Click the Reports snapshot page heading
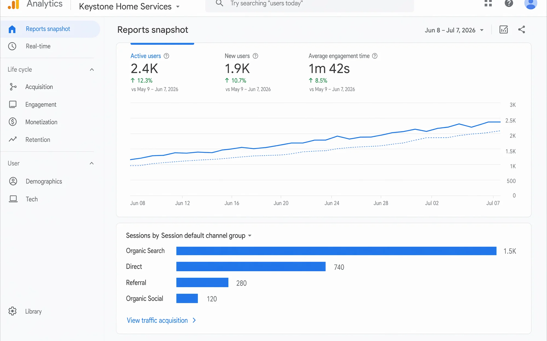The height and width of the screenshot is (341, 547). (153, 30)
